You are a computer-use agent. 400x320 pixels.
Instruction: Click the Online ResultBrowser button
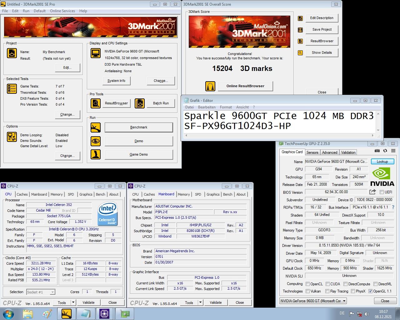pyautogui.click(x=245, y=86)
